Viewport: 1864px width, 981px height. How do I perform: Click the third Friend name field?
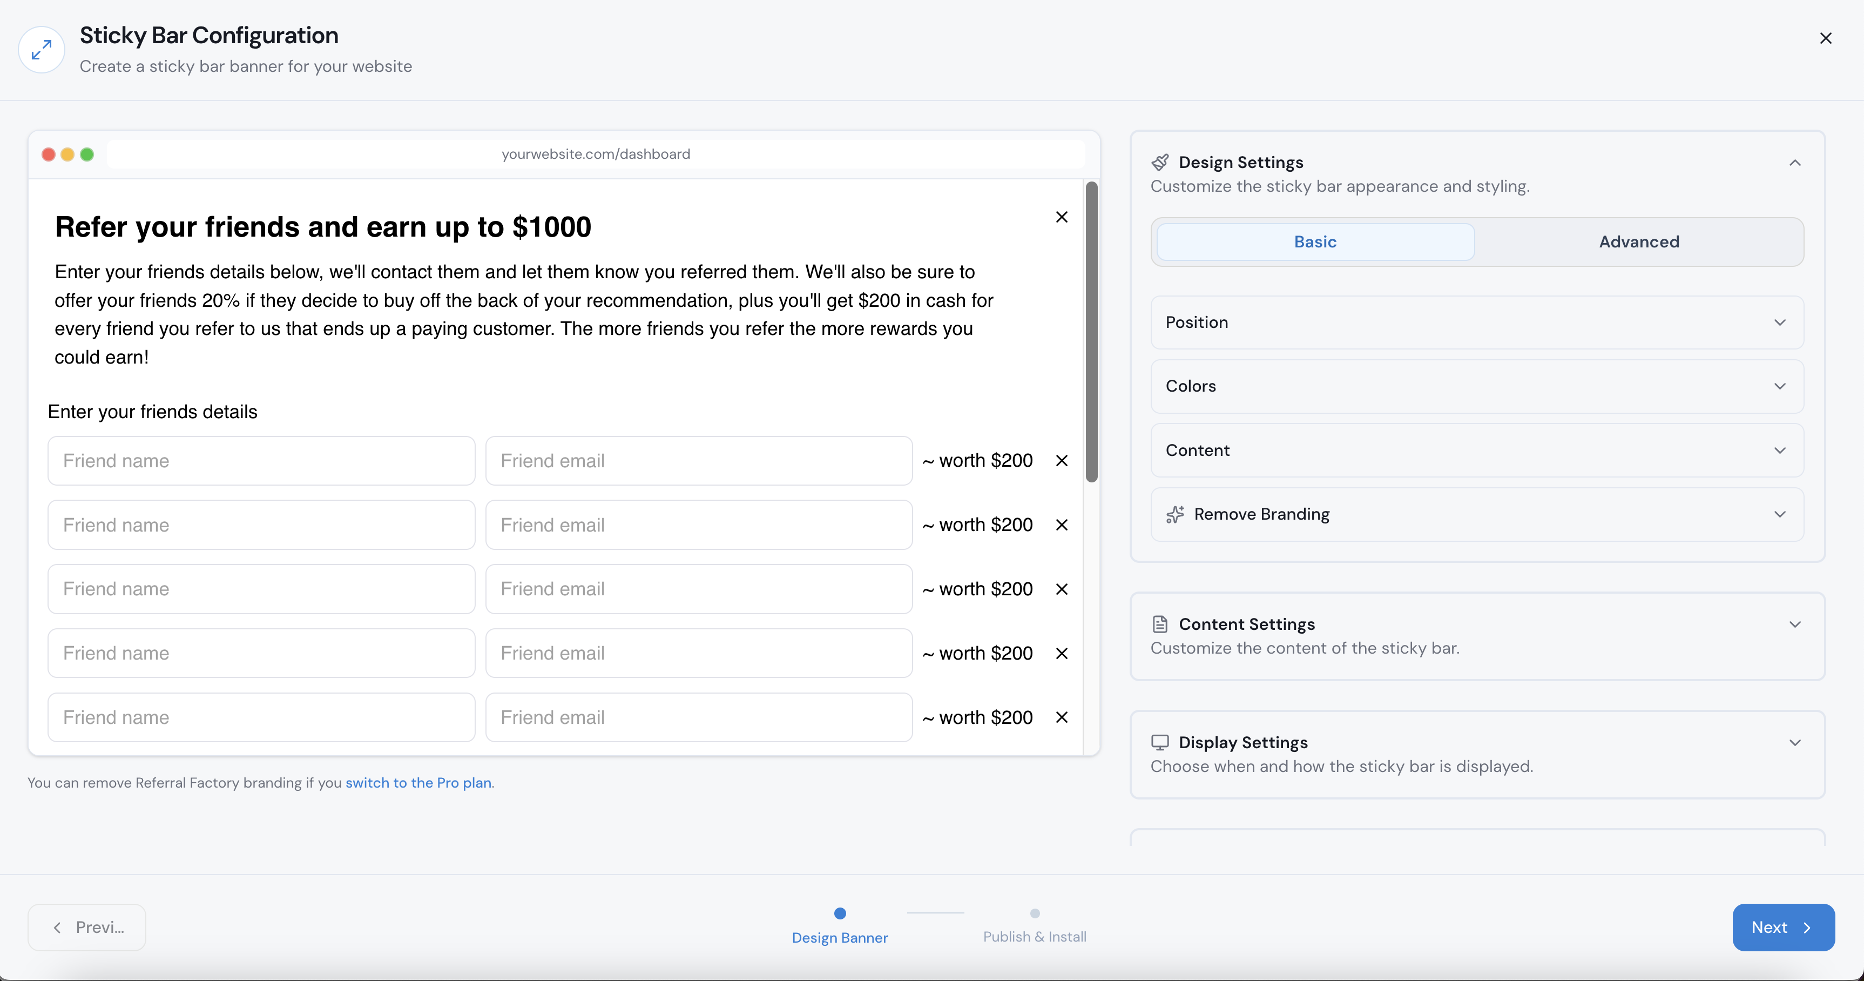click(261, 589)
